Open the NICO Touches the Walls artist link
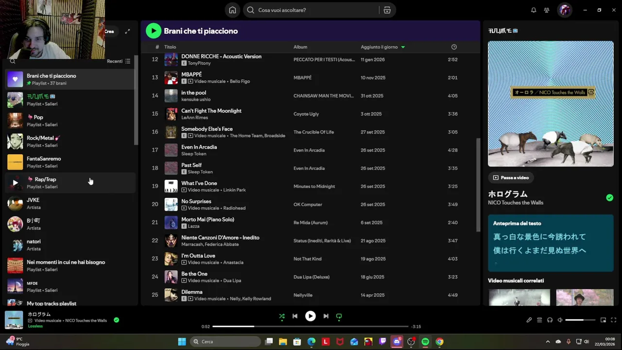The height and width of the screenshot is (350, 622). 516,203
